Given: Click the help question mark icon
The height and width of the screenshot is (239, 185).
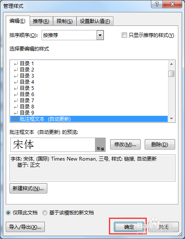Looking at the screenshot, I should (x=157, y=4).
